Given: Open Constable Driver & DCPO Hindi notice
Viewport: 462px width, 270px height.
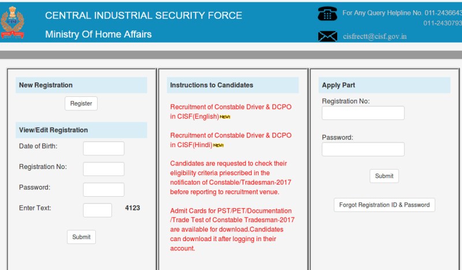Looking at the screenshot, I should (230, 140).
